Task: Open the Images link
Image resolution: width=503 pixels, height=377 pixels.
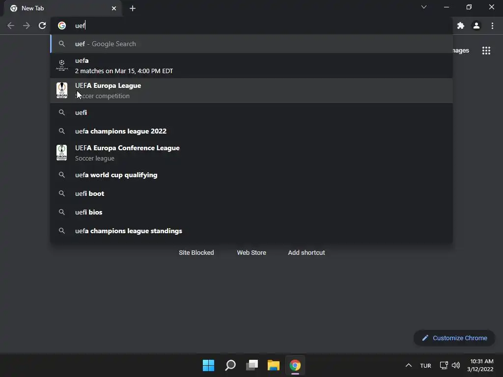Action: [x=461, y=51]
